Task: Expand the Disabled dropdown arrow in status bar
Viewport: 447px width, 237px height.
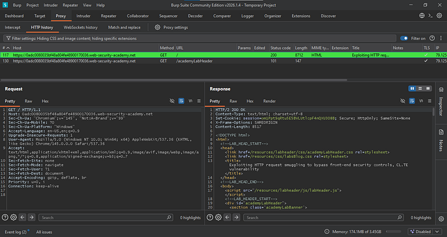Action: click(x=437, y=232)
